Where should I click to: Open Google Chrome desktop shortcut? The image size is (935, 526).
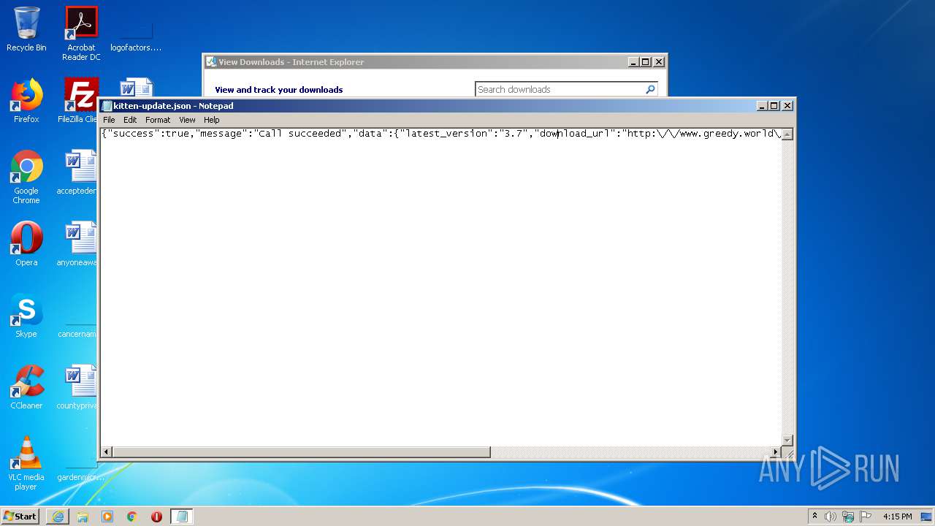[26, 177]
